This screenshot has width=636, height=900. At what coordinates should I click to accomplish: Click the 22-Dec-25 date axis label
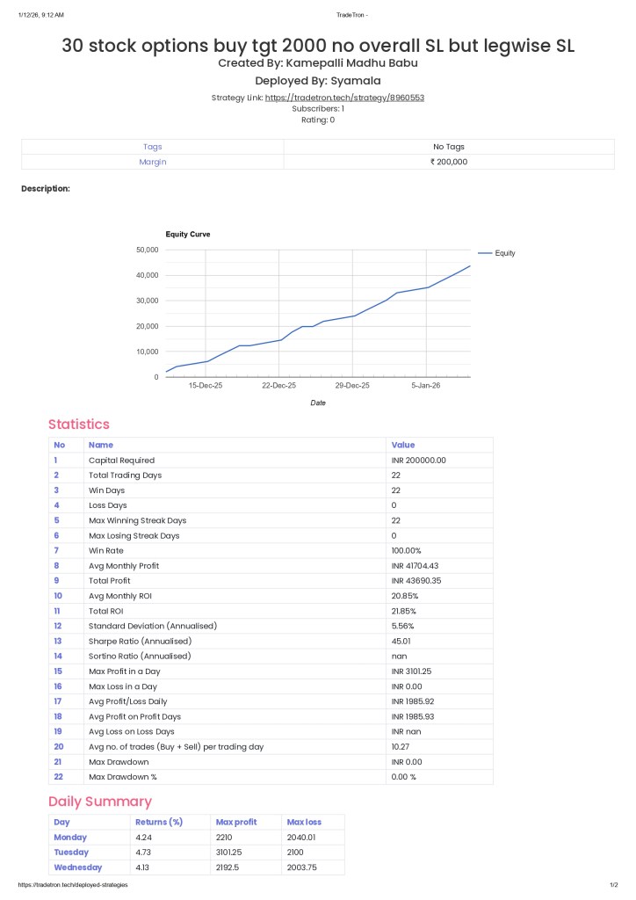tap(278, 386)
